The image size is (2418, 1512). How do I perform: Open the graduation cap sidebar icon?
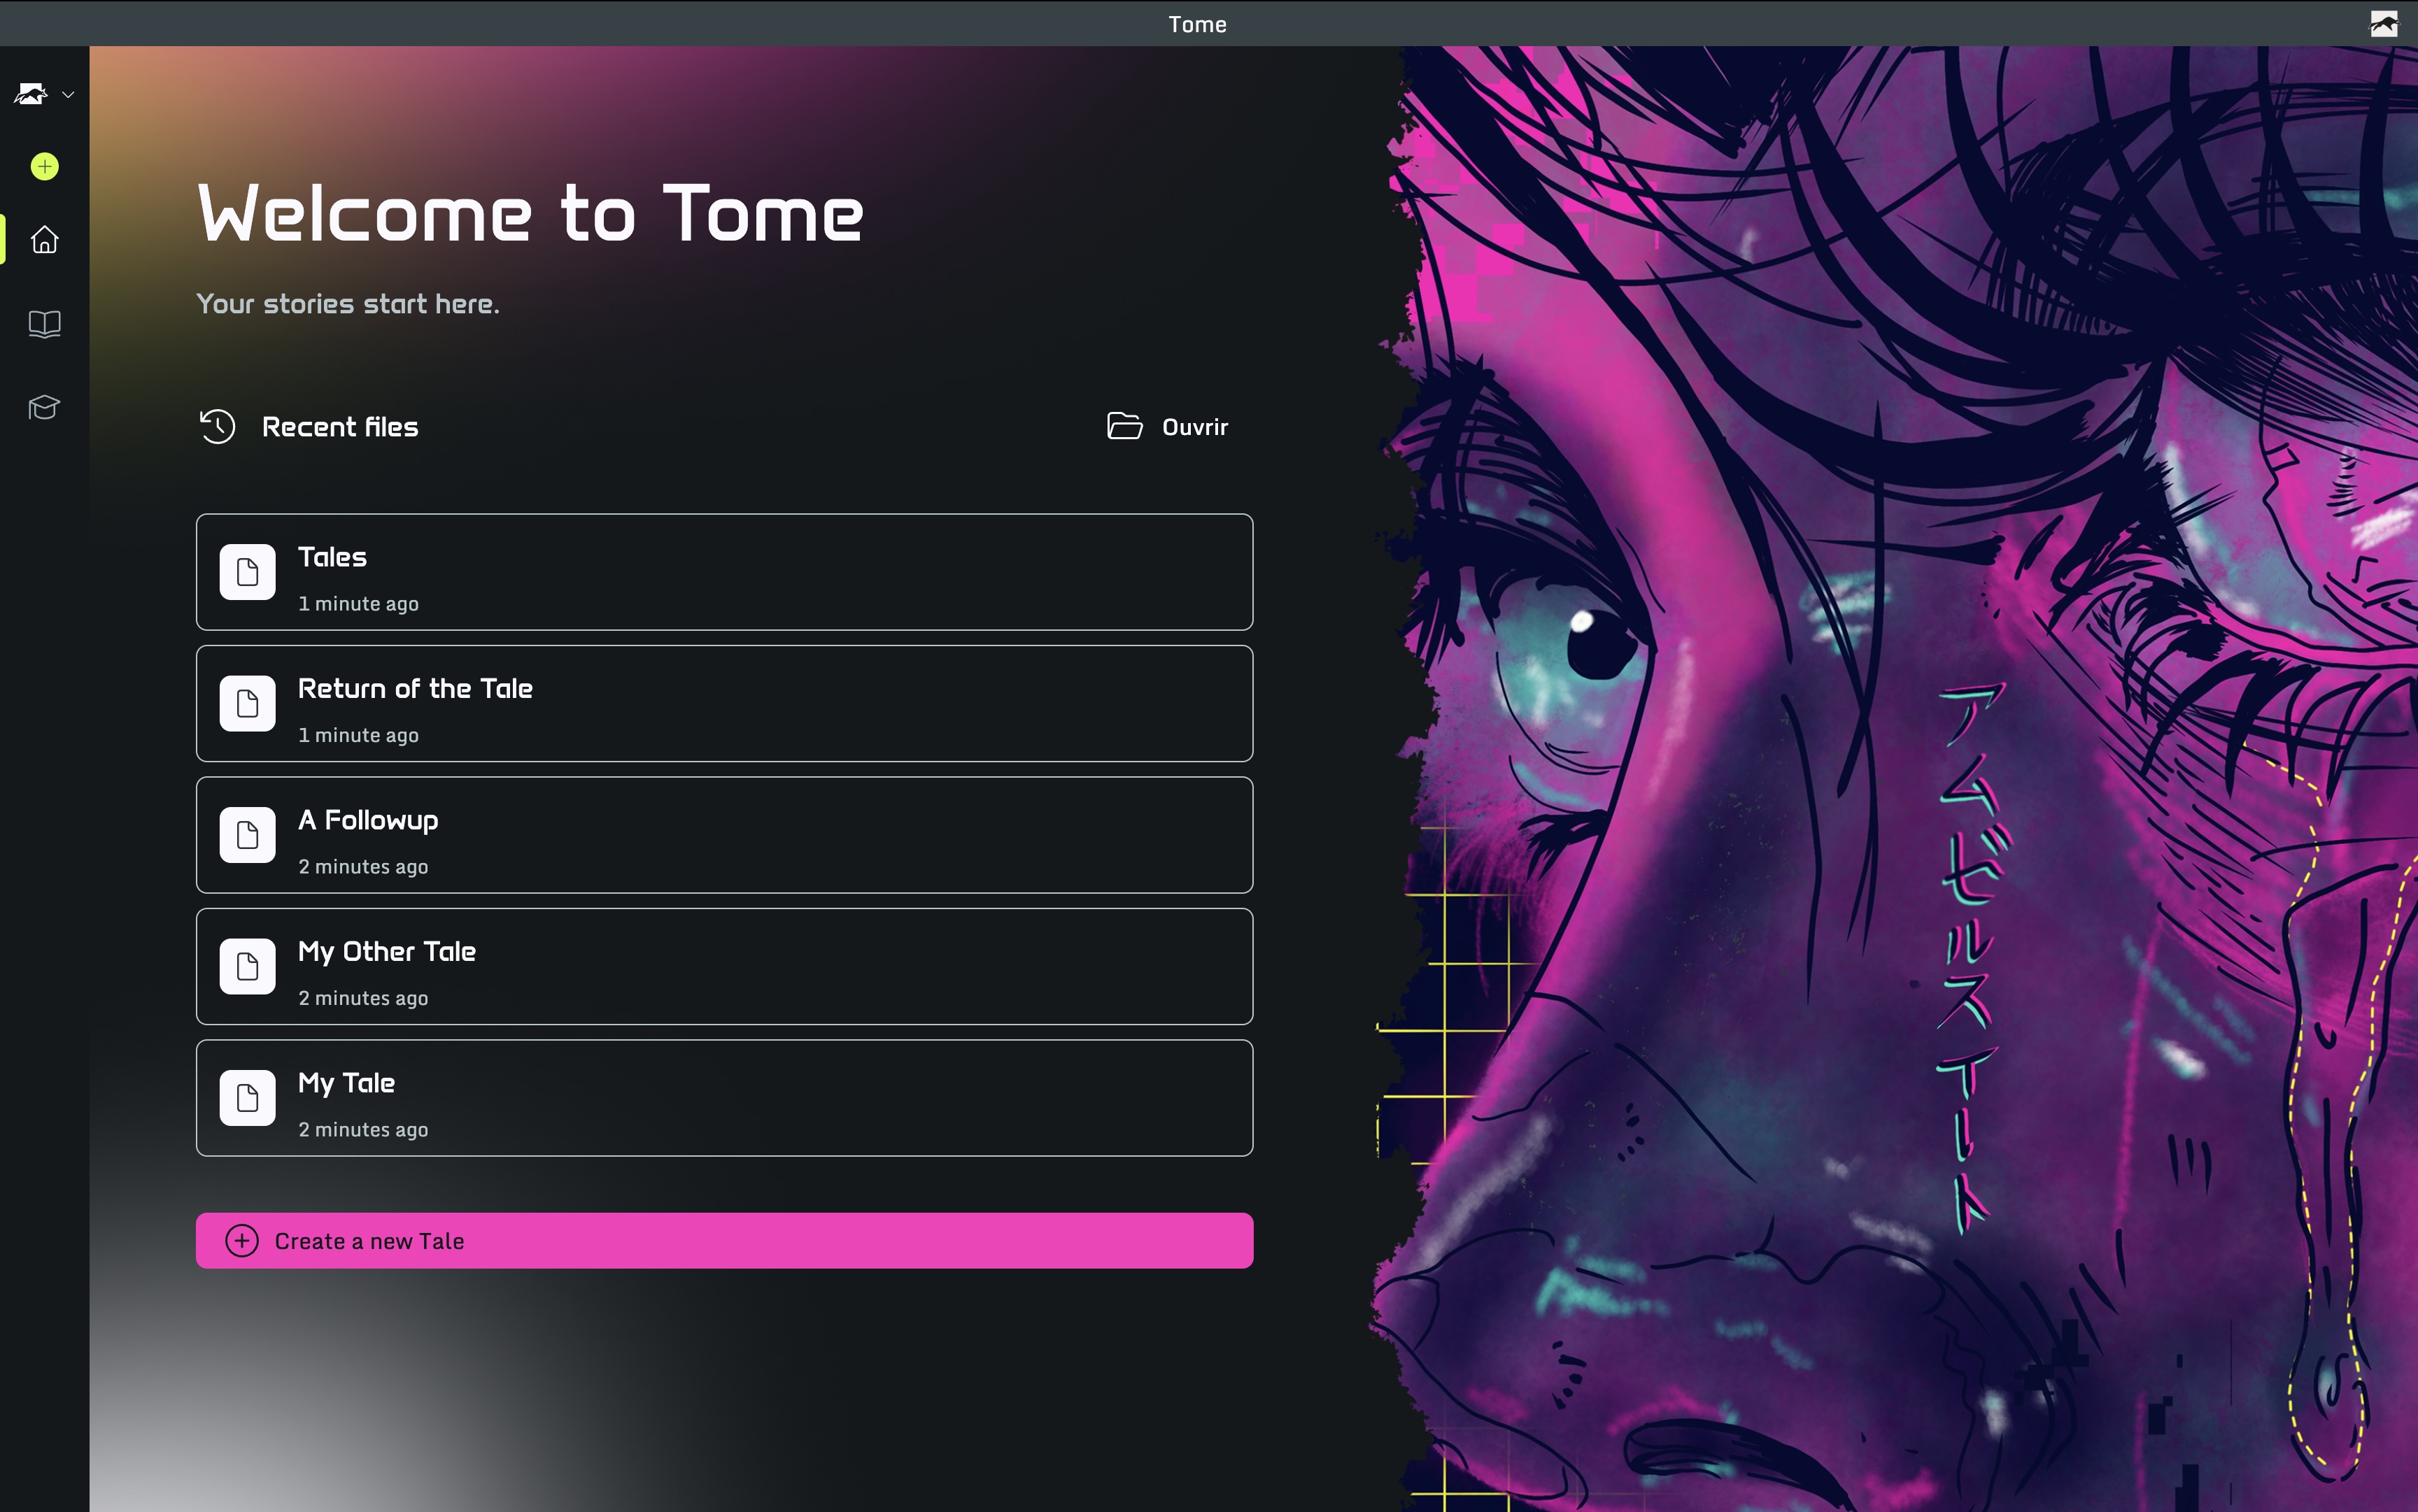pos(44,407)
